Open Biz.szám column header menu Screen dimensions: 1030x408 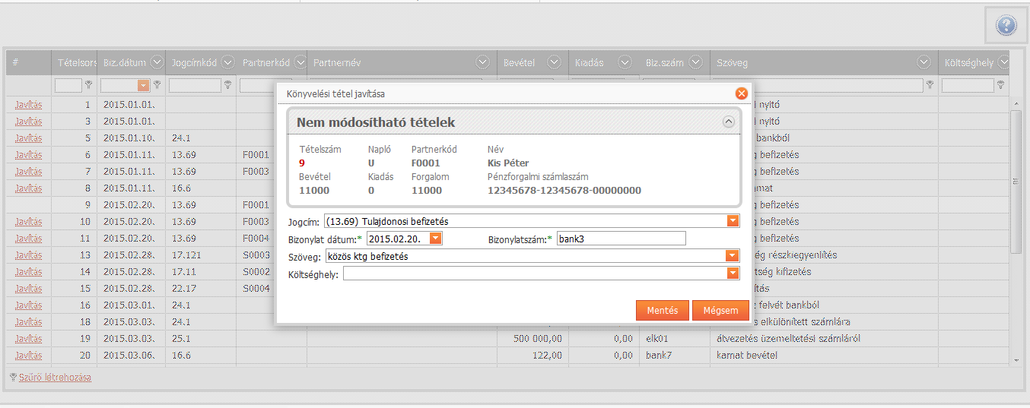tap(695, 62)
